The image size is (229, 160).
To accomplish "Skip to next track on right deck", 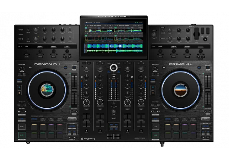I will pos(158,105).
